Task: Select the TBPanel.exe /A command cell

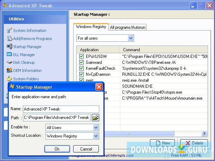Action: [x=164, y=62]
